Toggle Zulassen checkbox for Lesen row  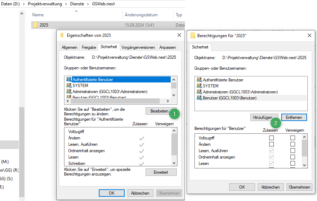tap(271, 163)
